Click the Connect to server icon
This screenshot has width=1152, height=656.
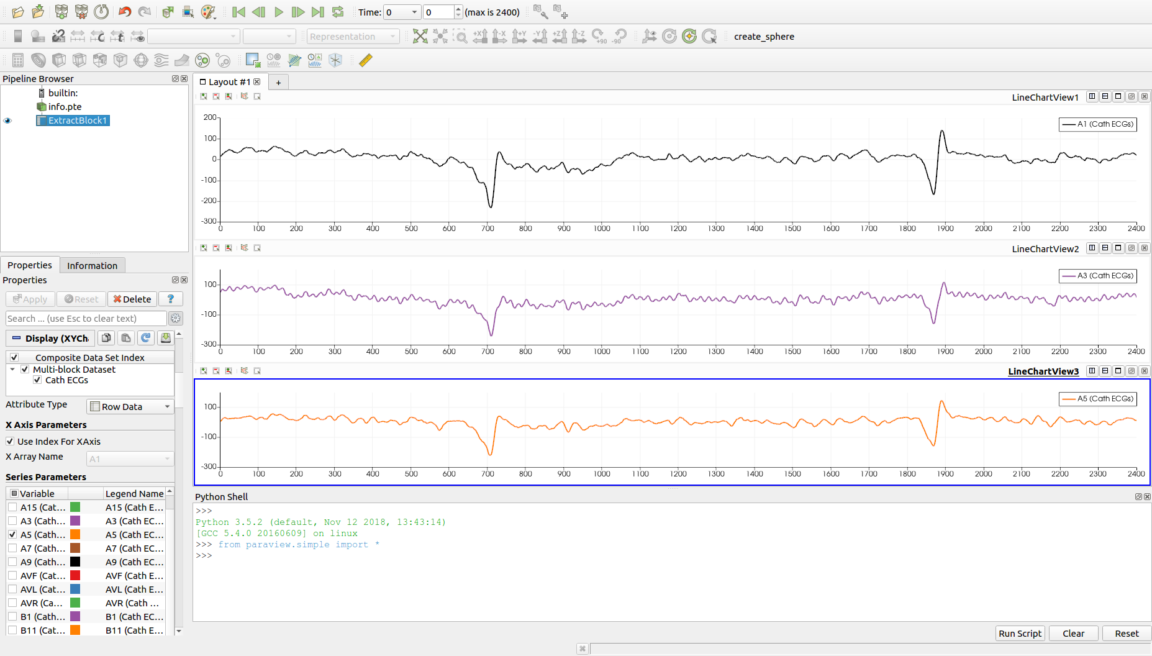(61, 12)
